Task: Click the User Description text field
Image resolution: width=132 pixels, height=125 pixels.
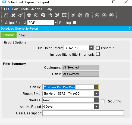Action: 83,113
